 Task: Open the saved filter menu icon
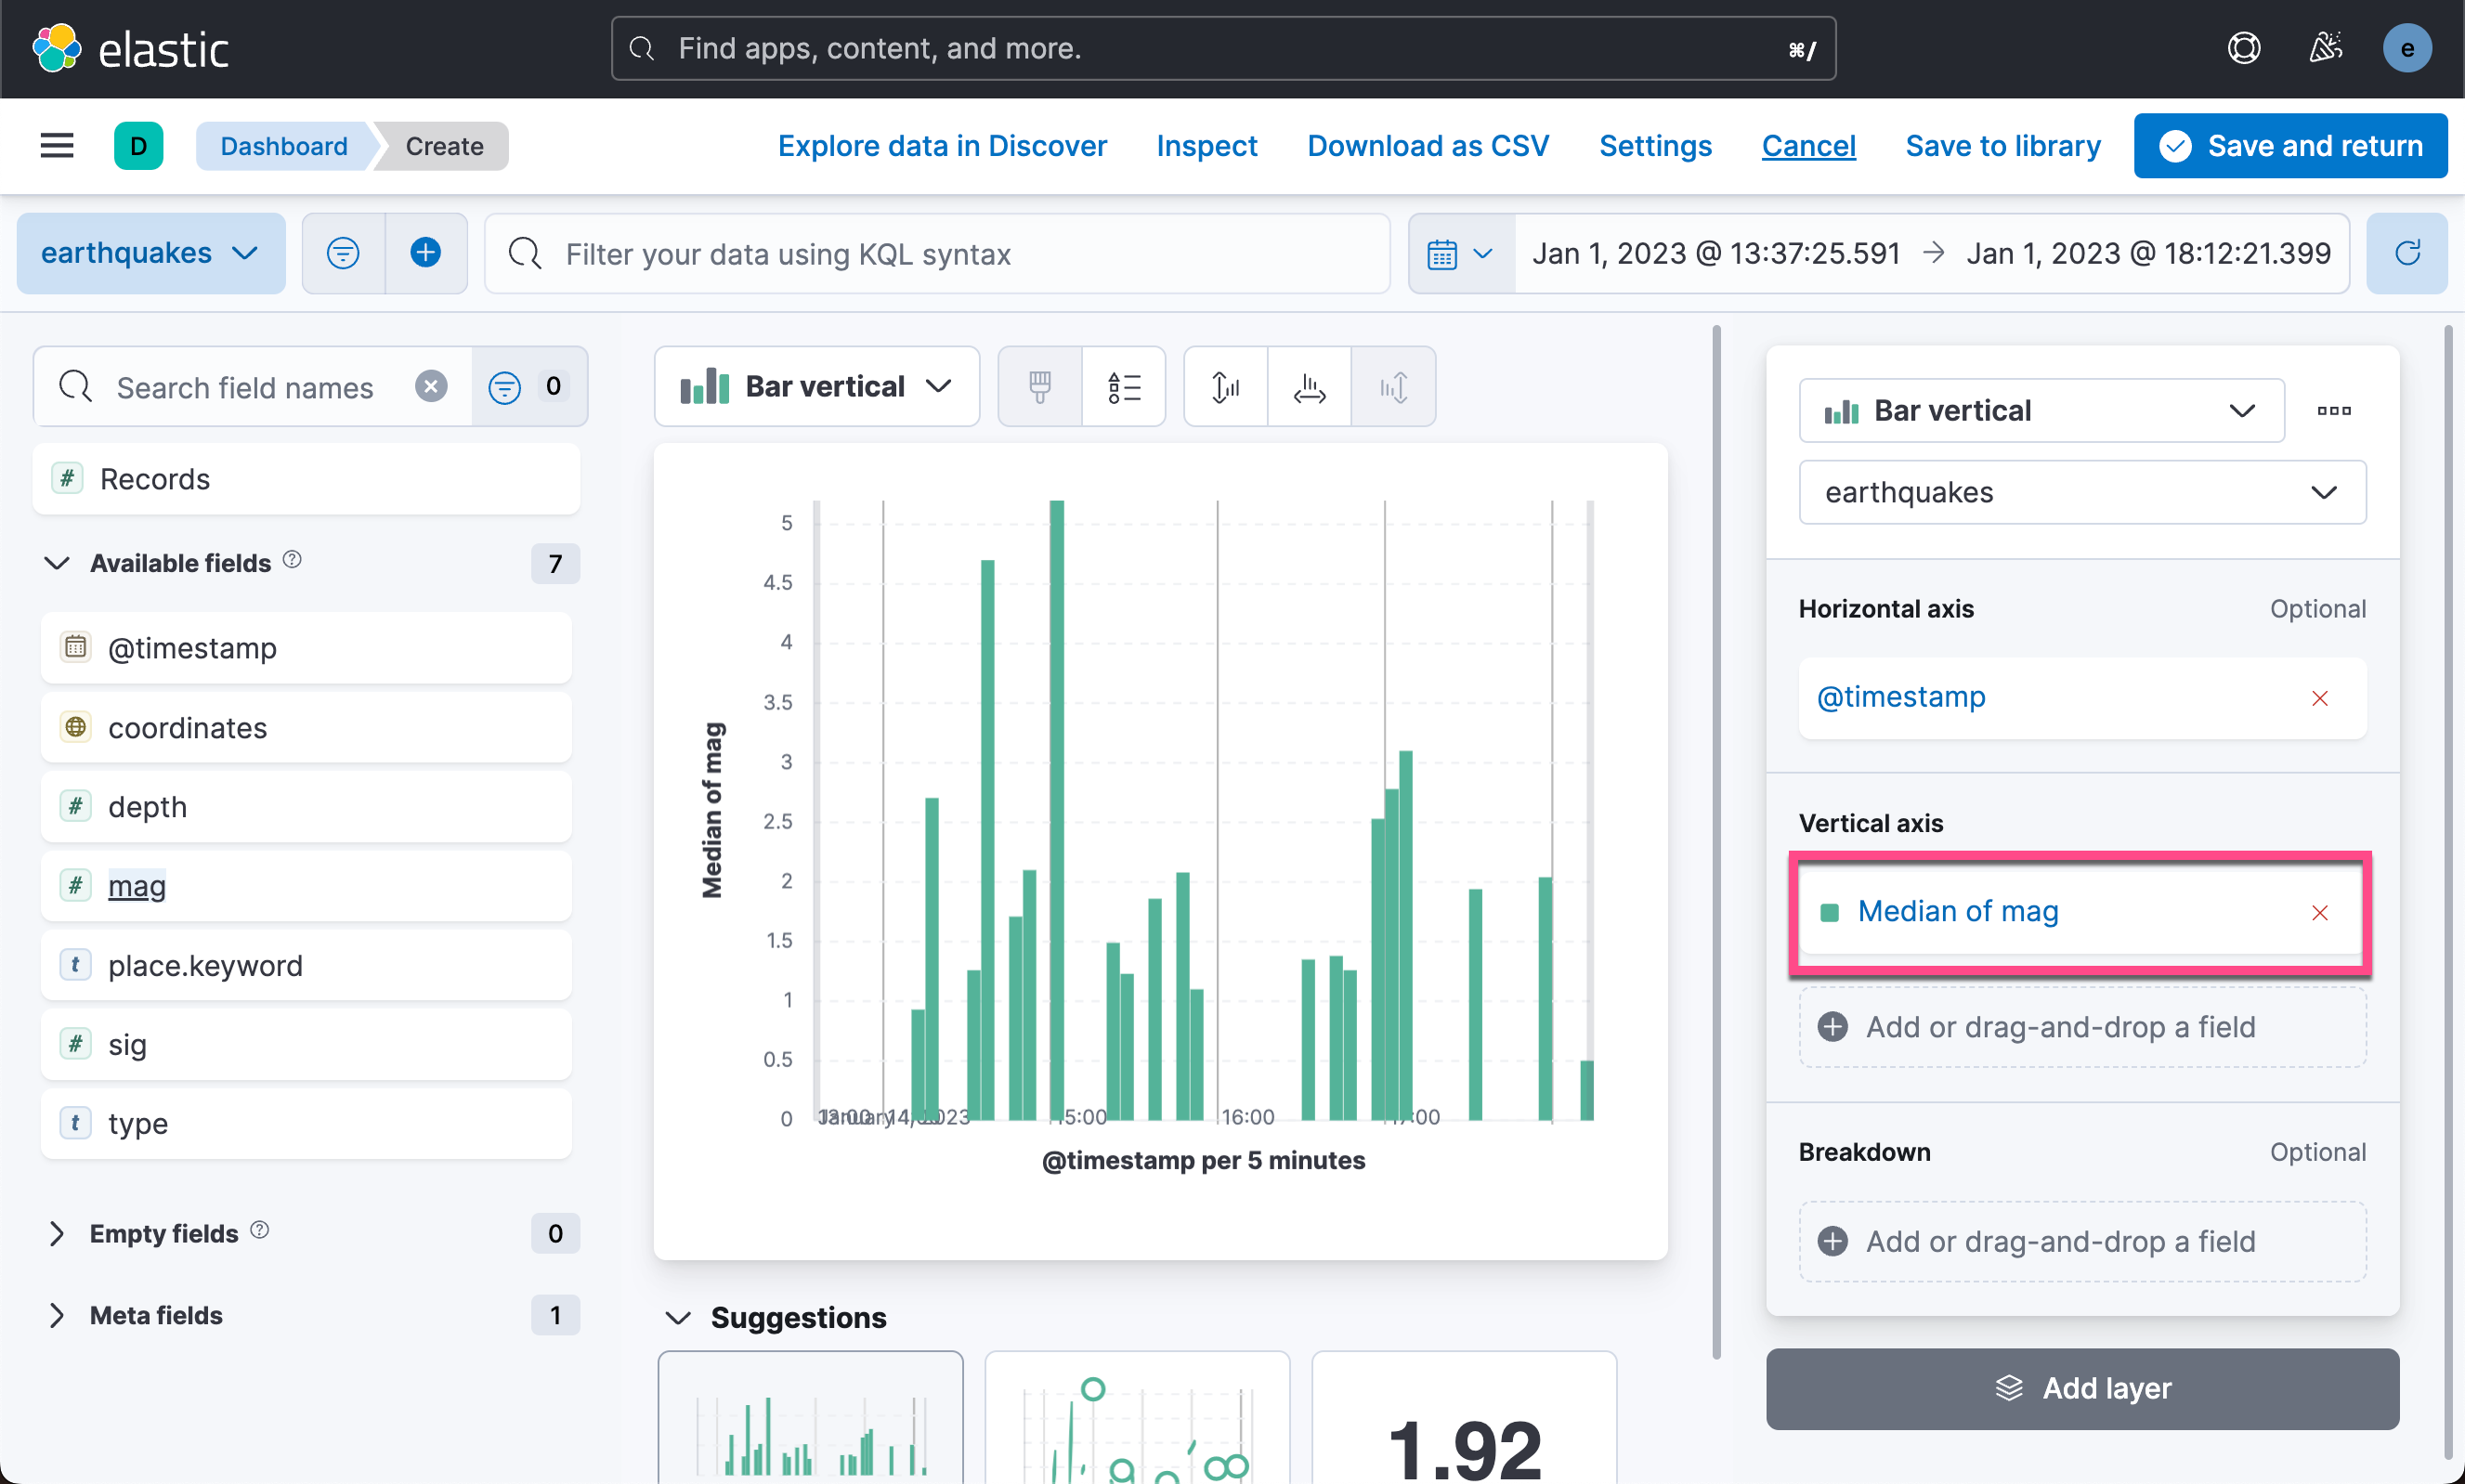(x=343, y=253)
